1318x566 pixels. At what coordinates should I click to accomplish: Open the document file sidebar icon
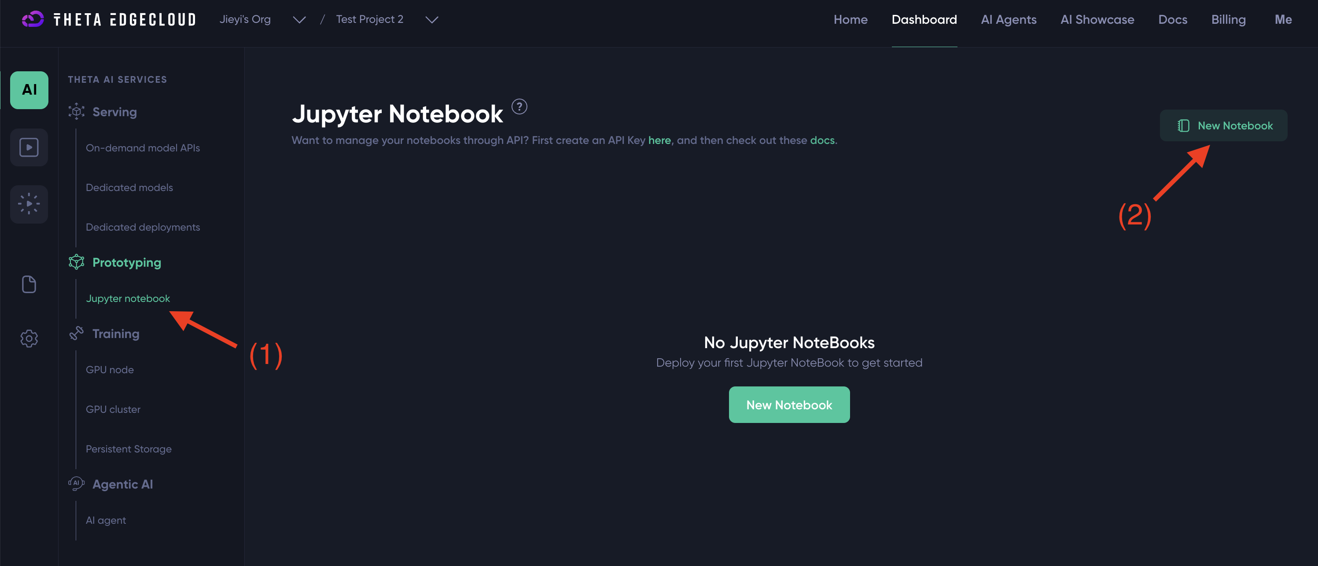[x=29, y=284]
